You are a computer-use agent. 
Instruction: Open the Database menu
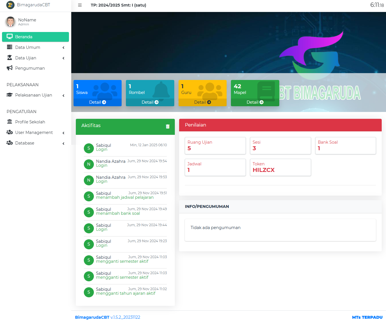35,143
